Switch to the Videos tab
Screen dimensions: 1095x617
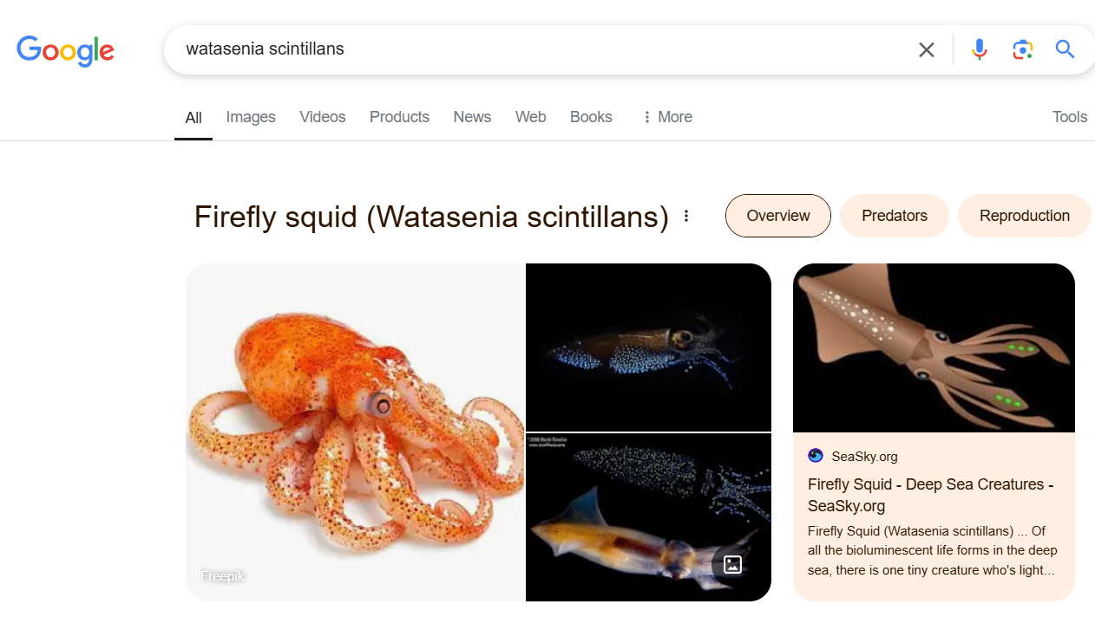323,117
